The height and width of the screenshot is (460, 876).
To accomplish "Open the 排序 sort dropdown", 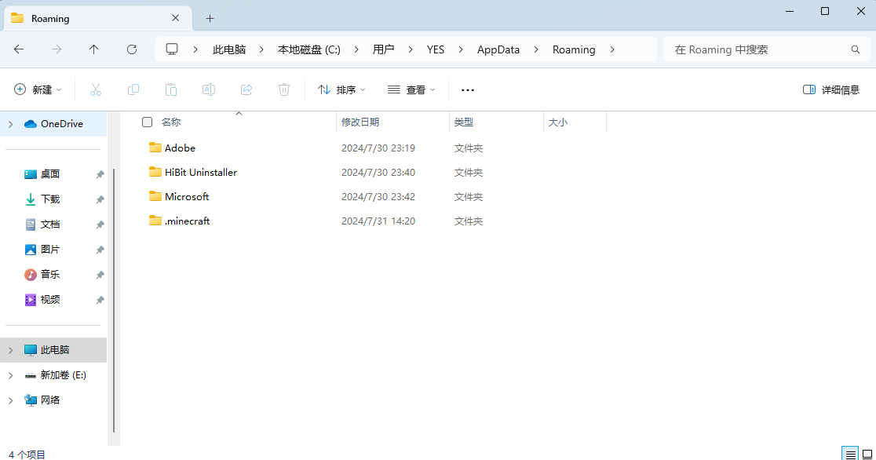I will (x=341, y=90).
